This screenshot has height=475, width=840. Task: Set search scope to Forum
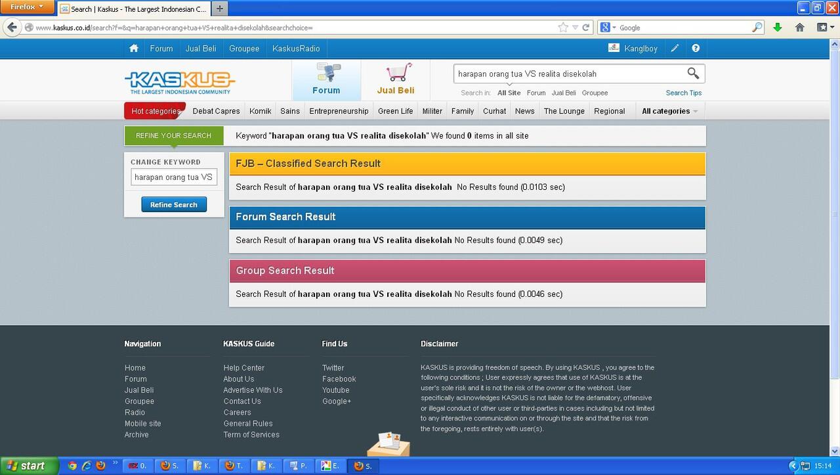pos(536,93)
